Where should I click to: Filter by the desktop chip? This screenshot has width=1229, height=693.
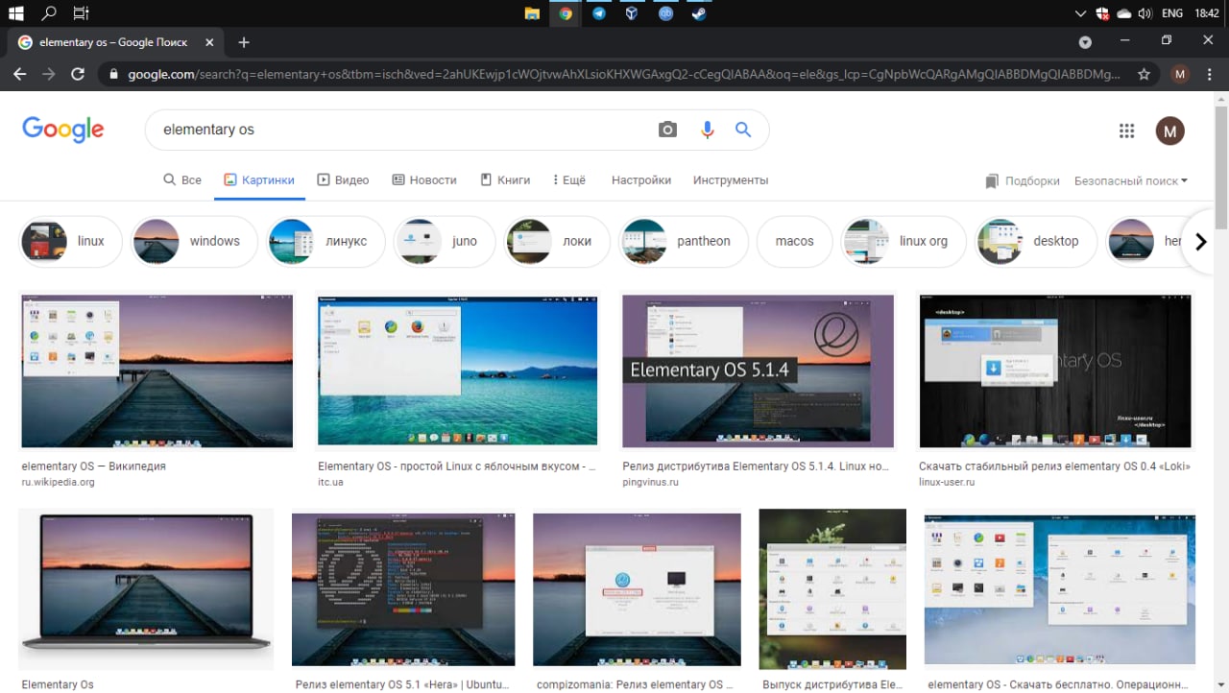[x=1036, y=241]
